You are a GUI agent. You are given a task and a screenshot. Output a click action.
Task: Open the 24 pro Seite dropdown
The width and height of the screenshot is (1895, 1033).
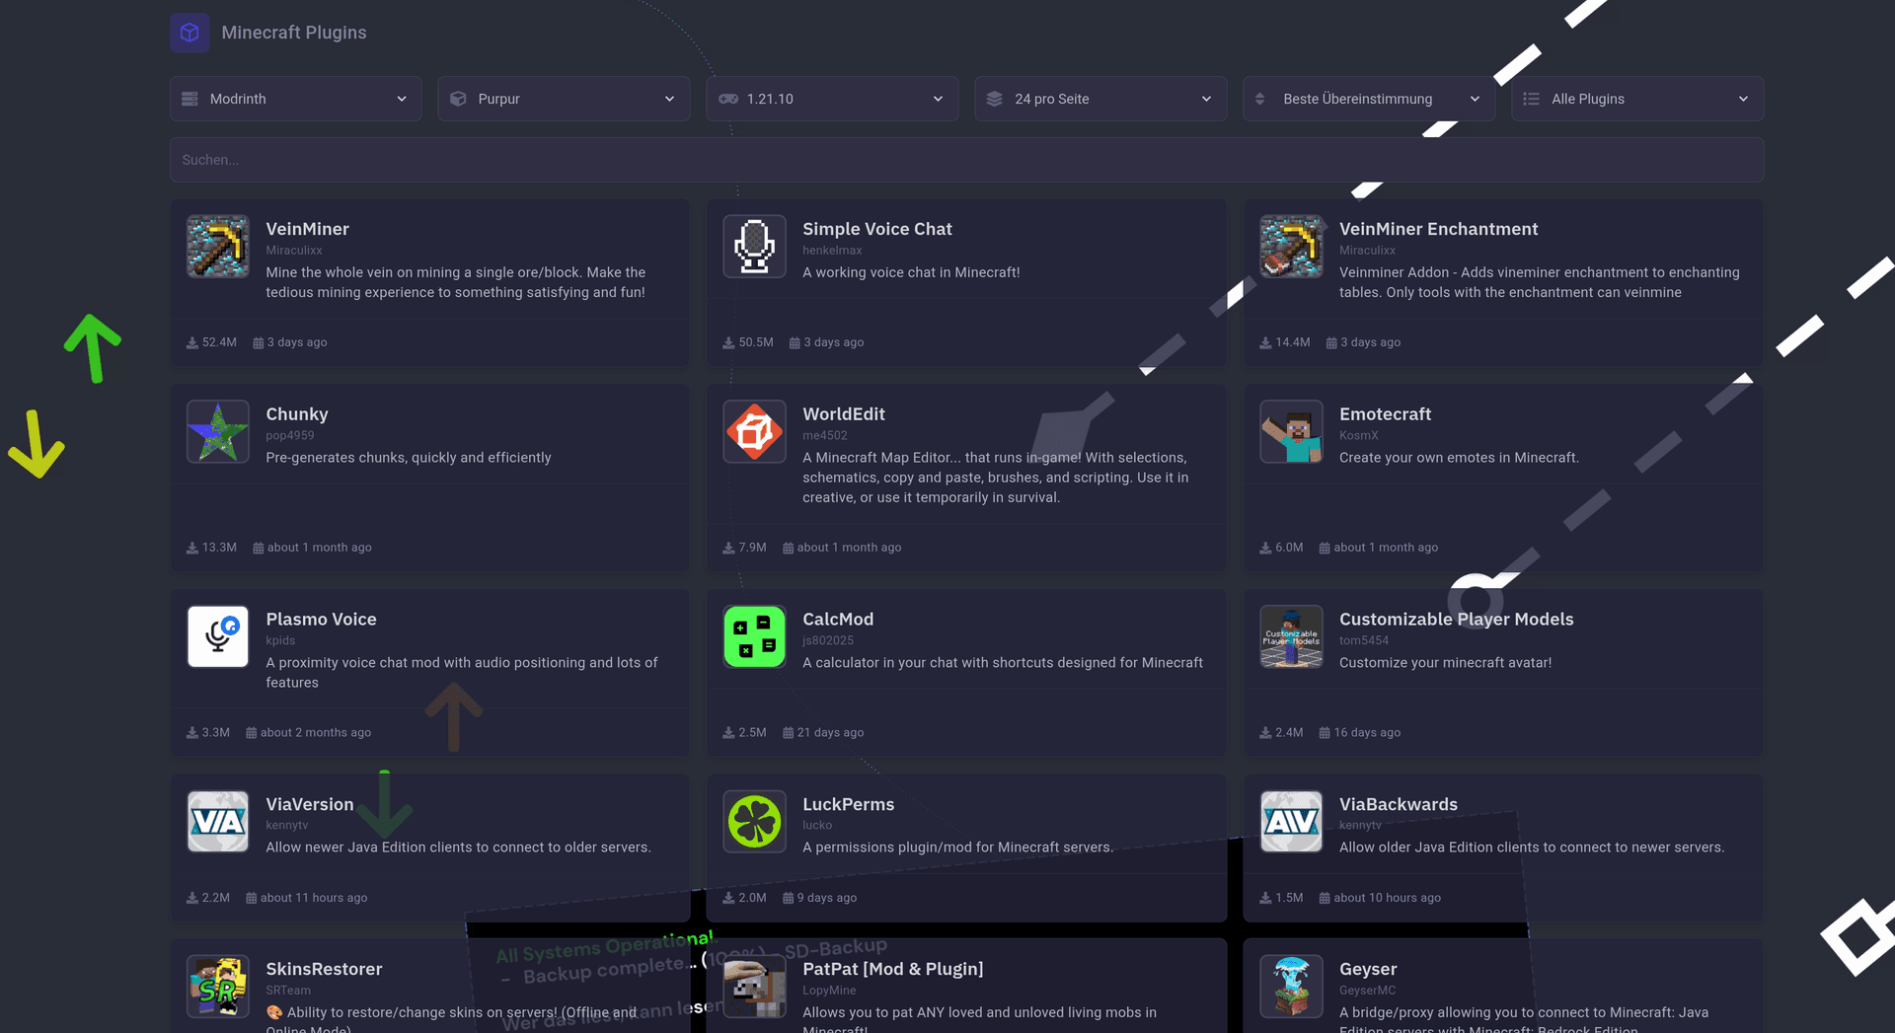coord(1100,99)
